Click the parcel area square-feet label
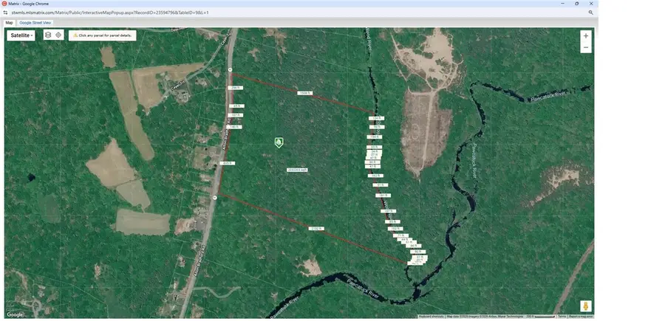The height and width of the screenshot is (321, 665). point(297,170)
